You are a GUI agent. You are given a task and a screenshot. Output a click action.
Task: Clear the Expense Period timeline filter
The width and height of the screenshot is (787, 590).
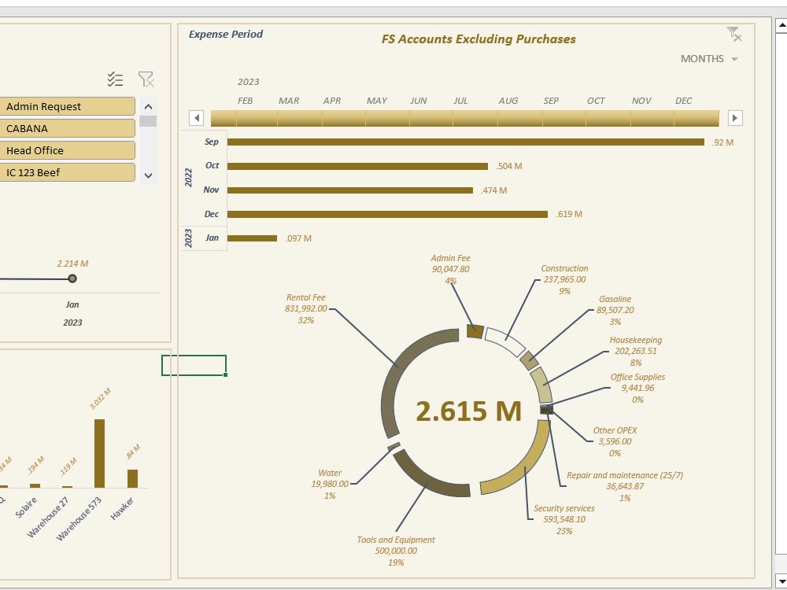(x=733, y=34)
